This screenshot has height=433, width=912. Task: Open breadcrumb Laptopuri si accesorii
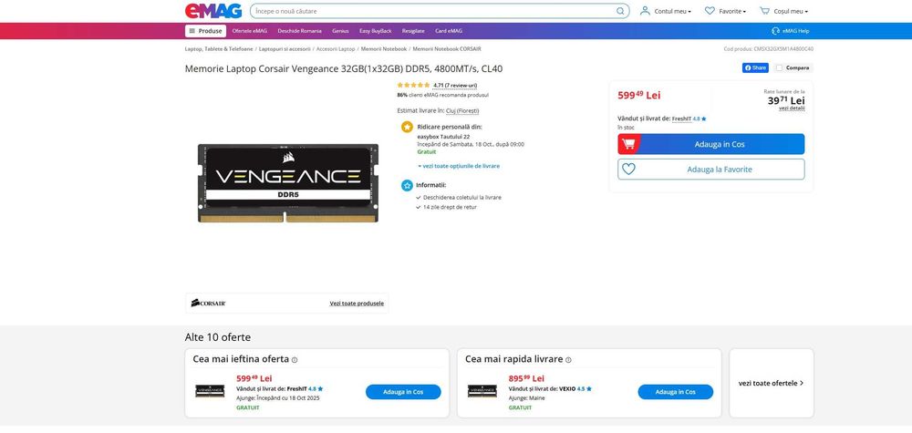click(x=285, y=49)
